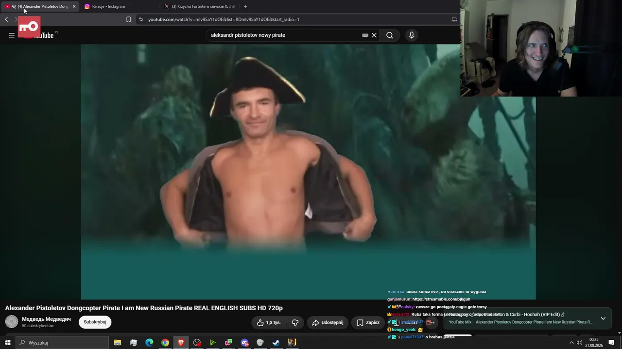Save the video using Zapisz

coord(368,322)
